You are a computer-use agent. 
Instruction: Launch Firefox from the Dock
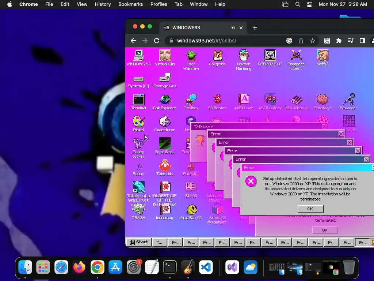(x=79, y=267)
